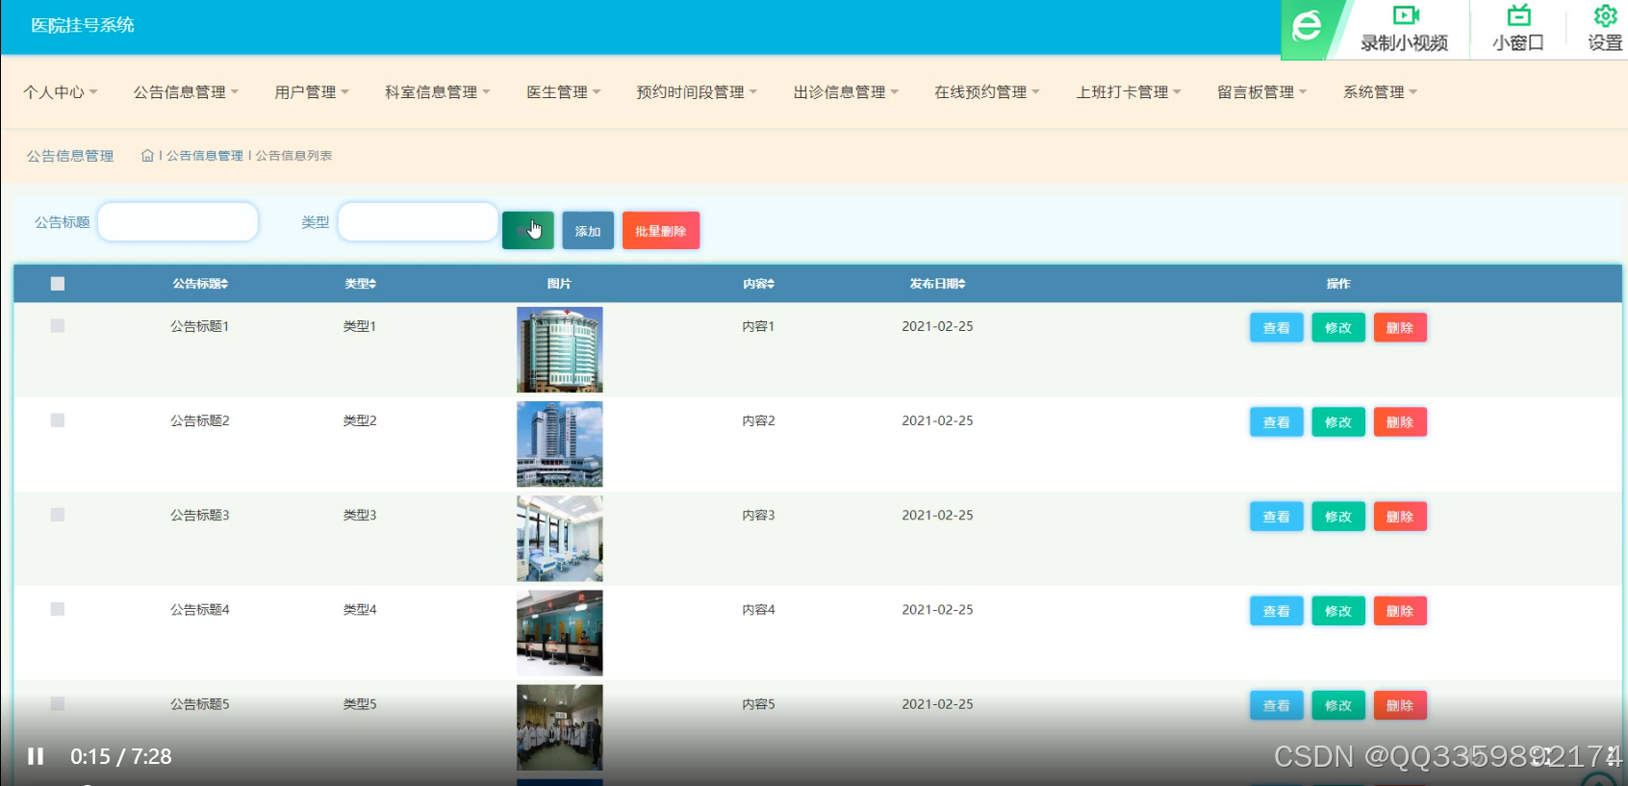Click 公告信息管理 breadcrumb link
This screenshot has height=786, width=1628.
(205, 155)
